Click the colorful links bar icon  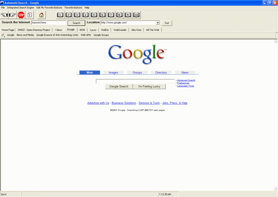[3, 35]
